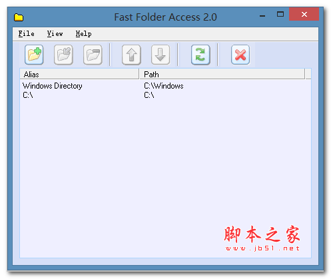Click the open folder toolbar icon

[93, 55]
